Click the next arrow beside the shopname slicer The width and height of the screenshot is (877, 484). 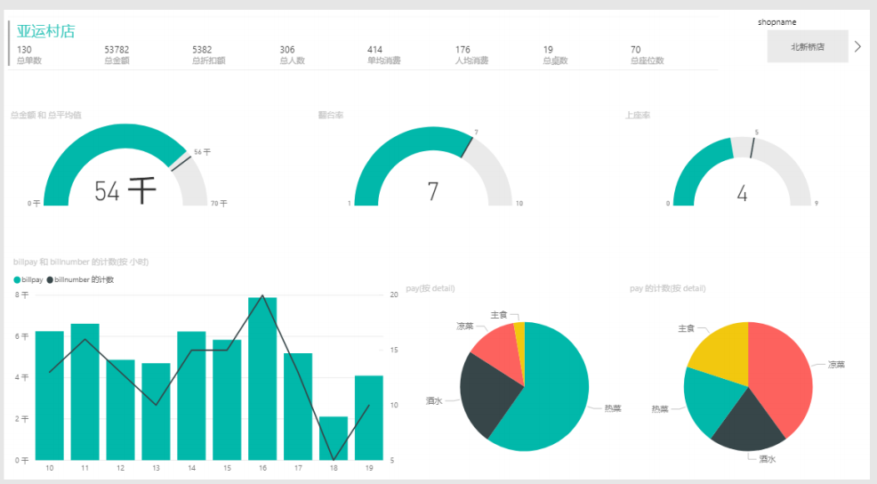click(858, 46)
